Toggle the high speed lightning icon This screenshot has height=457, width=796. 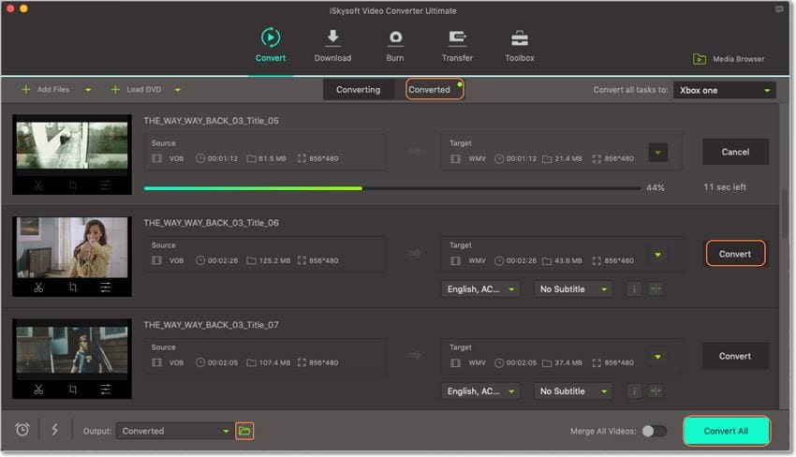point(55,430)
